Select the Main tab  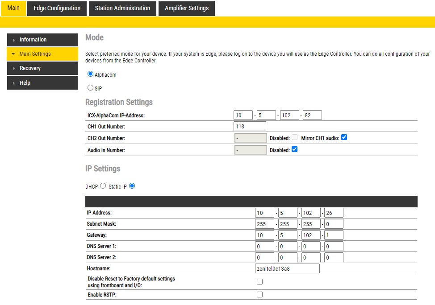coord(13,8)
